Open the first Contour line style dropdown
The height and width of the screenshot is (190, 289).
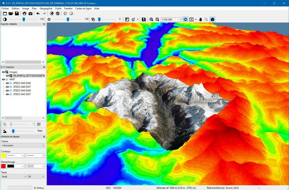click(16, 156)
